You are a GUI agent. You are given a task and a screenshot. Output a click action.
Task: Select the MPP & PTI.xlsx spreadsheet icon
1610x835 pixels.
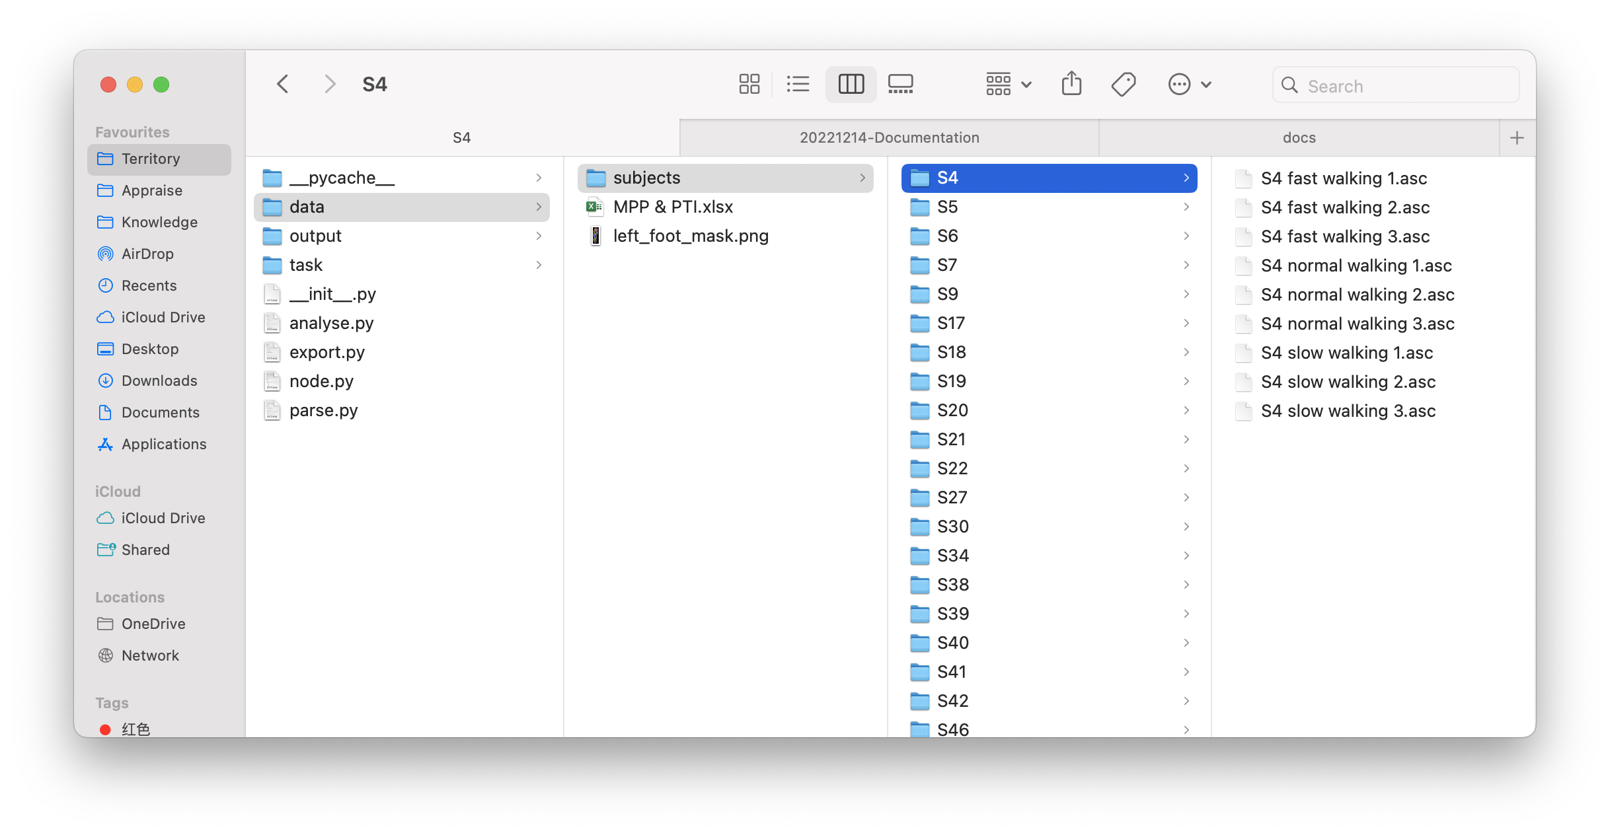click(x=595, y=207)
